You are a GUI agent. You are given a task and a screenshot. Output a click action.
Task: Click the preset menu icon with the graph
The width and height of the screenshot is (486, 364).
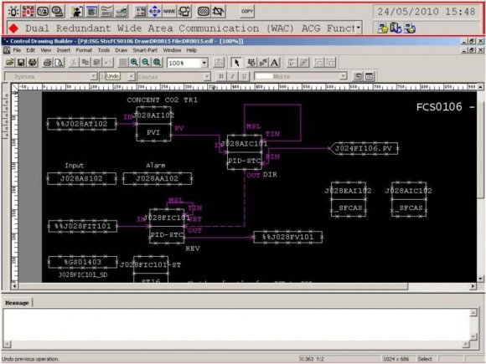click(x=121, y=12)
